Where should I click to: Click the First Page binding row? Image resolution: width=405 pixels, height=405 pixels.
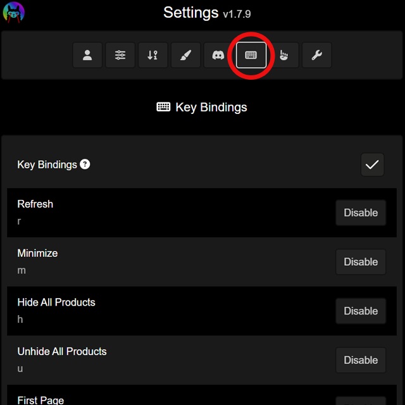(202, 395)
